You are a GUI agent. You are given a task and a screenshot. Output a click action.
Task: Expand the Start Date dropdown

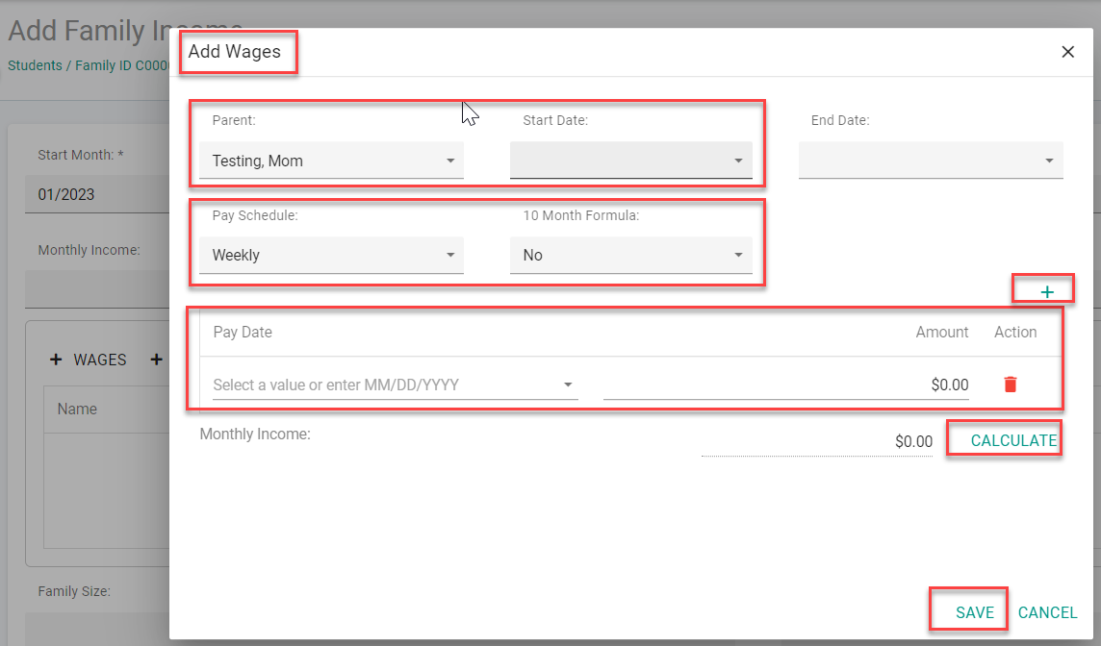point(630,161)
